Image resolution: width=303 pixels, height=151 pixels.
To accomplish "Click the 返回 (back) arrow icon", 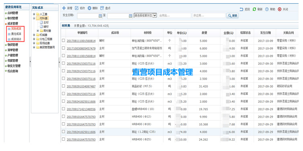I will pos(241,9).
